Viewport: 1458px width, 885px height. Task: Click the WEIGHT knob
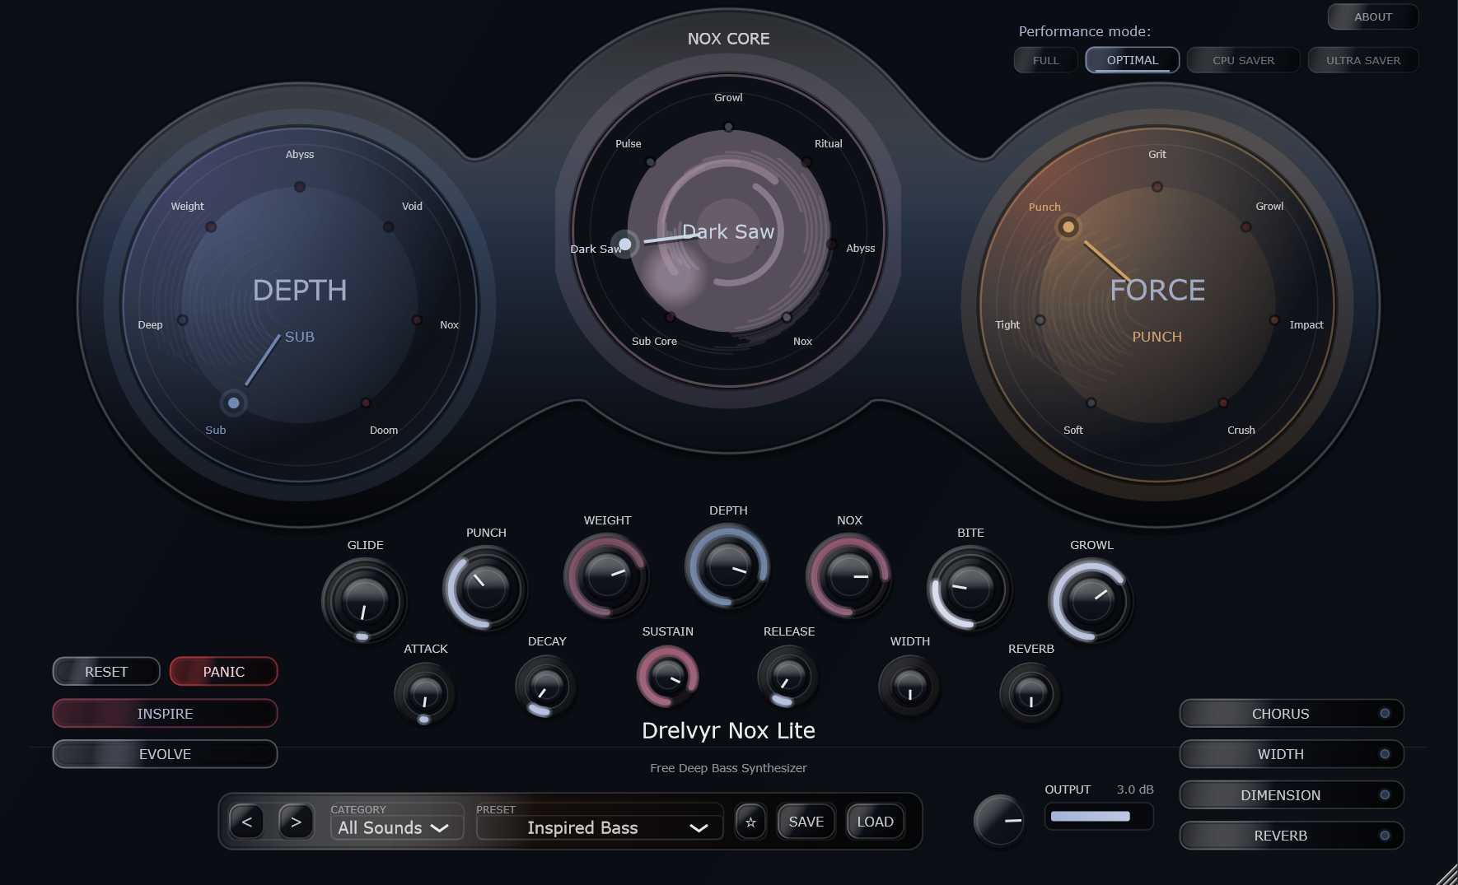click(x=607, y=575)
